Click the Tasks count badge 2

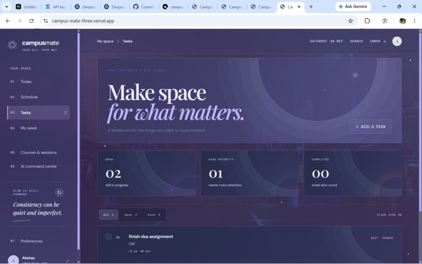65,113
